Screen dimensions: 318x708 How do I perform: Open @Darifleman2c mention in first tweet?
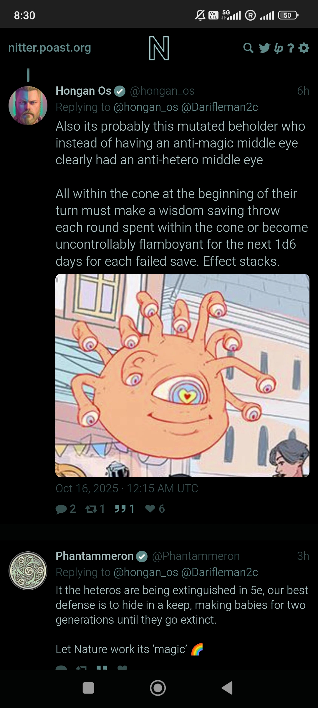click(x=220, y=107)
